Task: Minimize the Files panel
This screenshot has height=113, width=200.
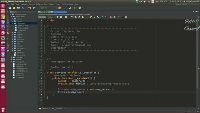Action: pos(36,12)
